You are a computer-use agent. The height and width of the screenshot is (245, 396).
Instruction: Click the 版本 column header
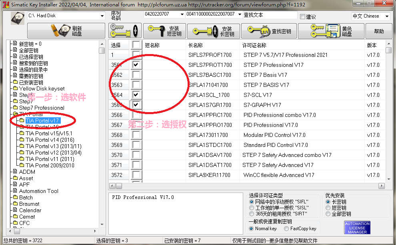tap(372, 45)
